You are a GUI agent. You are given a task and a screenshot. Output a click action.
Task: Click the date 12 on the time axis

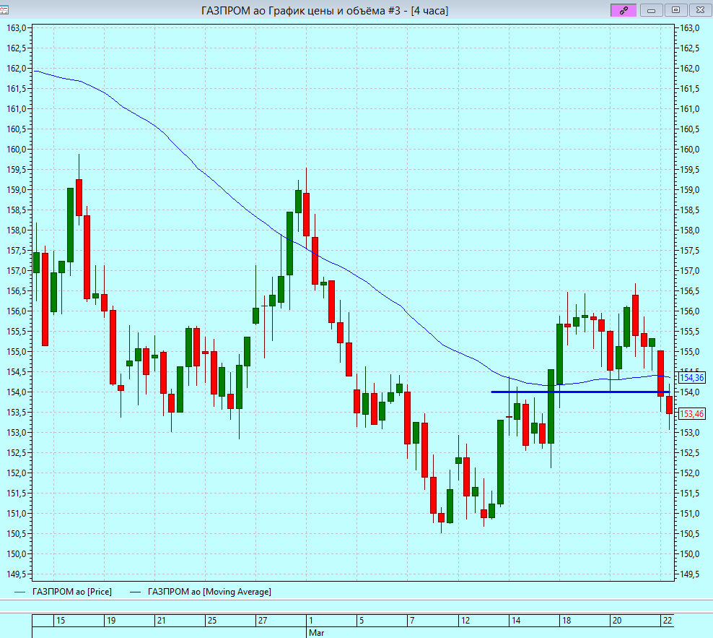(x=465, y=620)
